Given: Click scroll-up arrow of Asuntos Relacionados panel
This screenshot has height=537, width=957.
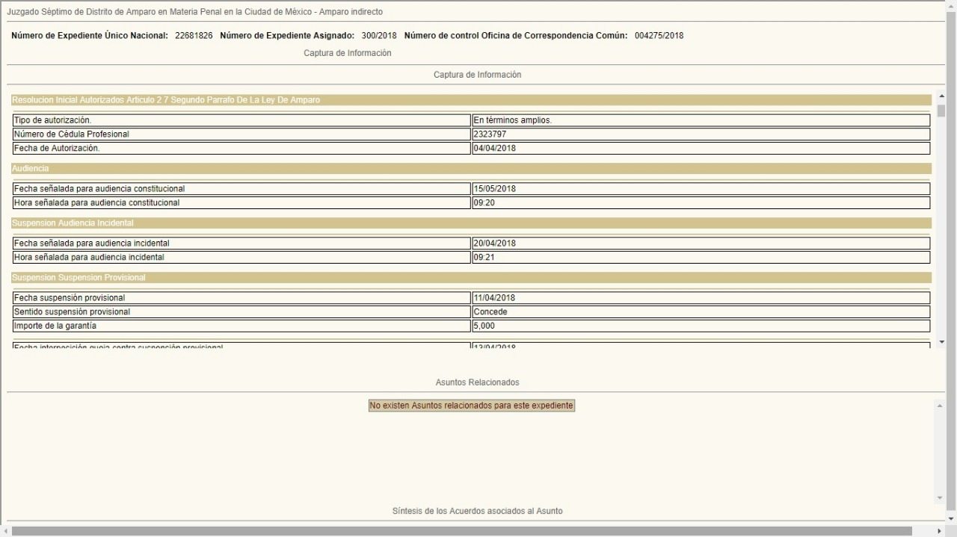Looking at the screenshot, I should click(940, 406).
